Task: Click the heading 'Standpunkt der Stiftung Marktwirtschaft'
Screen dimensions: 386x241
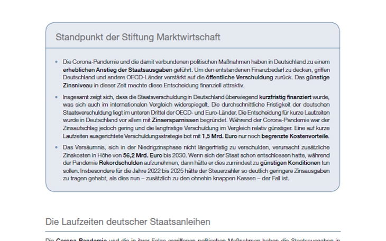Action: coord(137,38)
